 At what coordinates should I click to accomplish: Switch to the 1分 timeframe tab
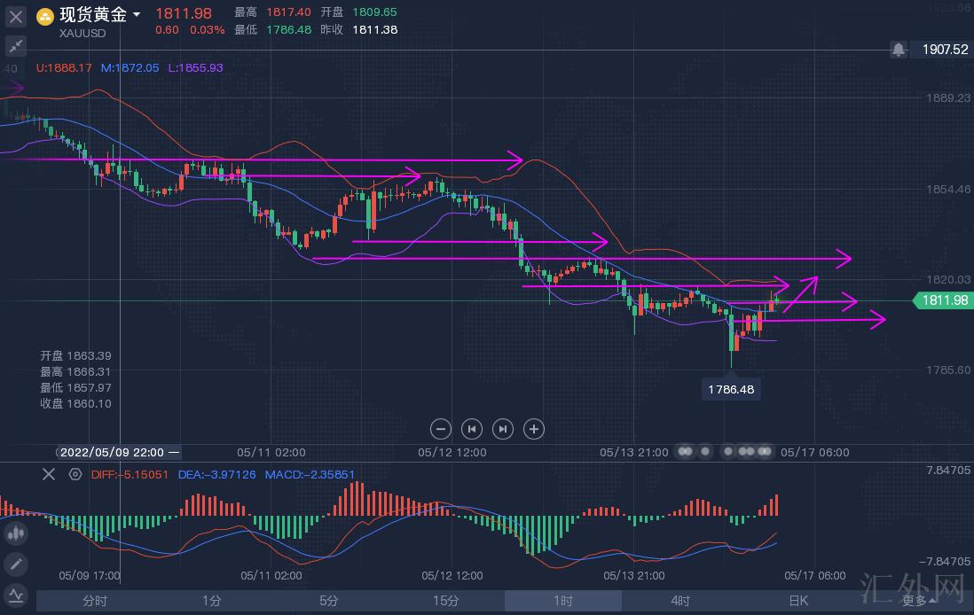pos(211,601)
